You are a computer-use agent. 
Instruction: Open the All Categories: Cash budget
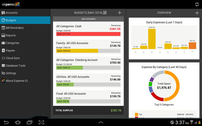(x=88, y=30)
